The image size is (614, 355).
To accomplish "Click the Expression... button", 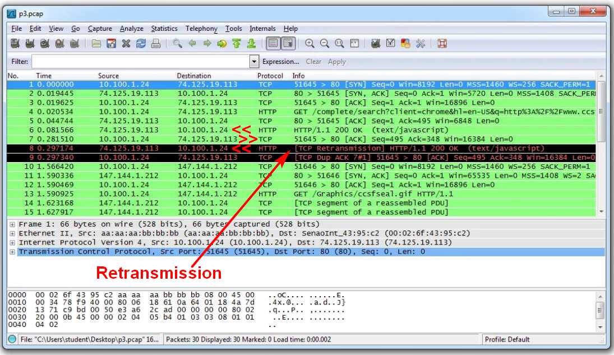I will [x=280, y=62].
